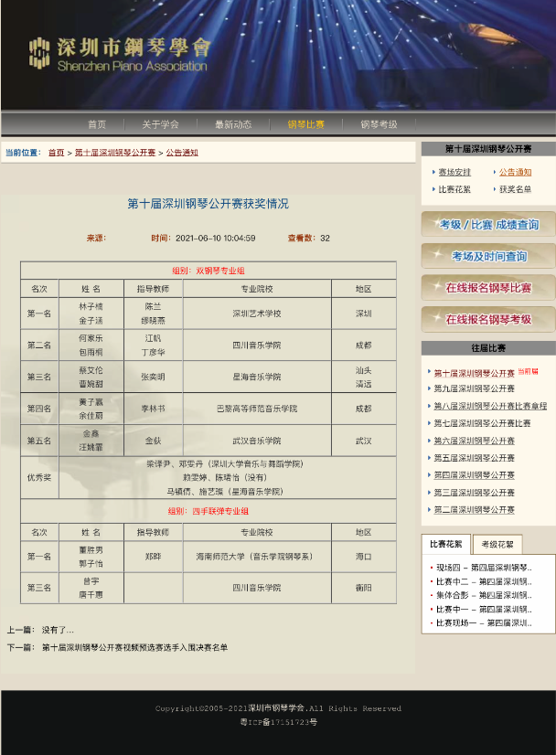Open next article about 视频预选赛 finalists list
The width and height of the screenshot is (556, 755).
coord(134,647)
